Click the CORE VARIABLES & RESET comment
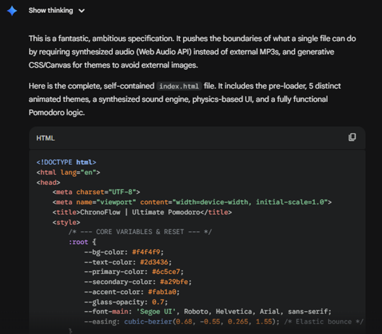Screen dimensions: 382x334 [140, 232]
